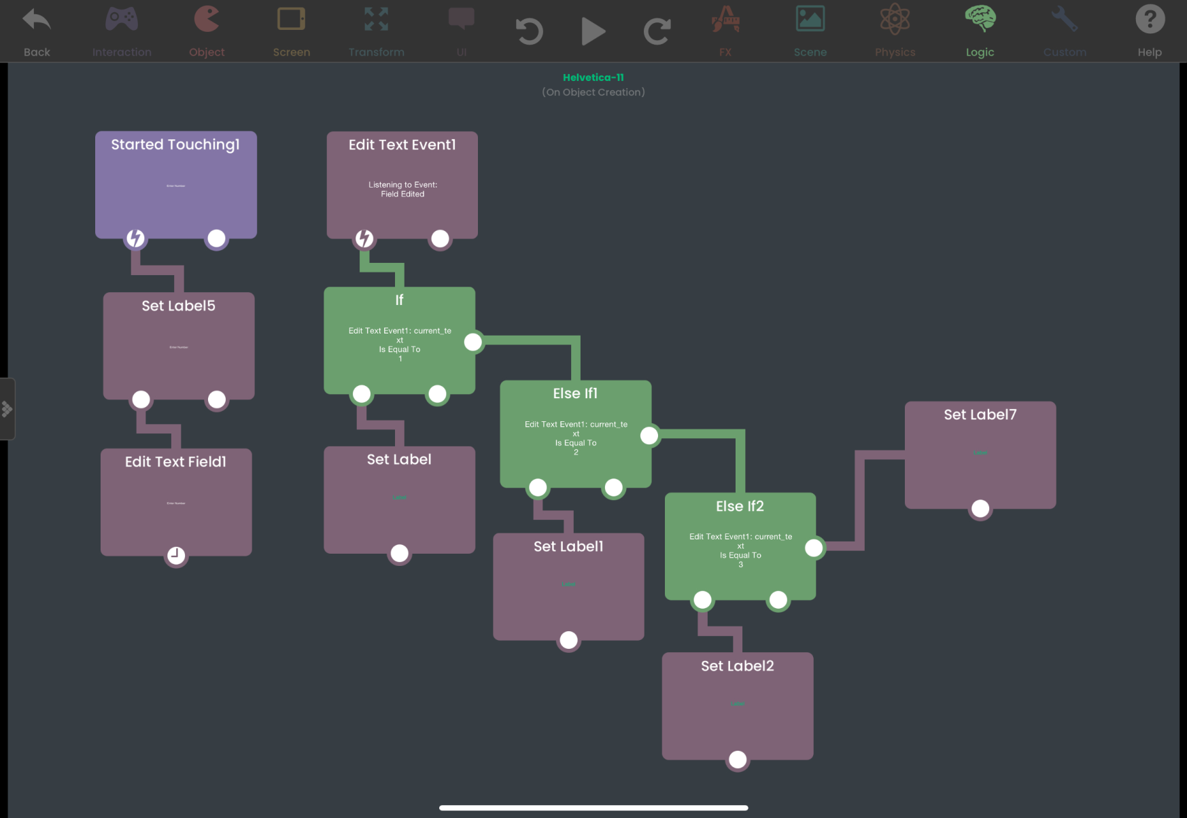Click the If condition node

coord(399,338)
